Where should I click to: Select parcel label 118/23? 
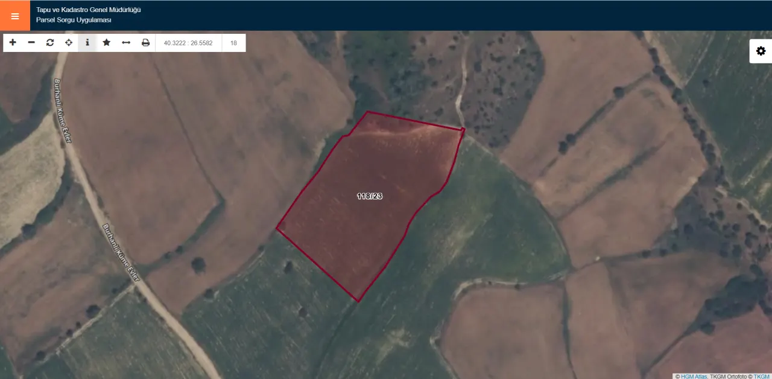point(370,196)
